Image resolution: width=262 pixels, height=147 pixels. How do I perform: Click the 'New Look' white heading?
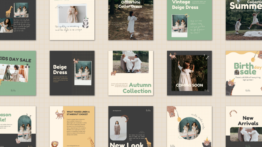point(126,144)
